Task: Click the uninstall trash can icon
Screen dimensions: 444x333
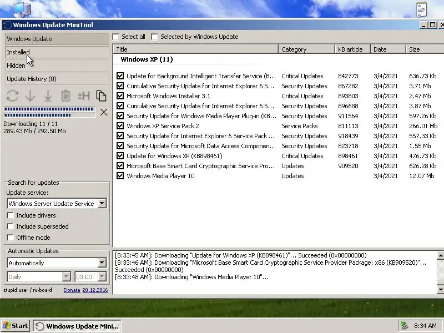Action: 65,96
